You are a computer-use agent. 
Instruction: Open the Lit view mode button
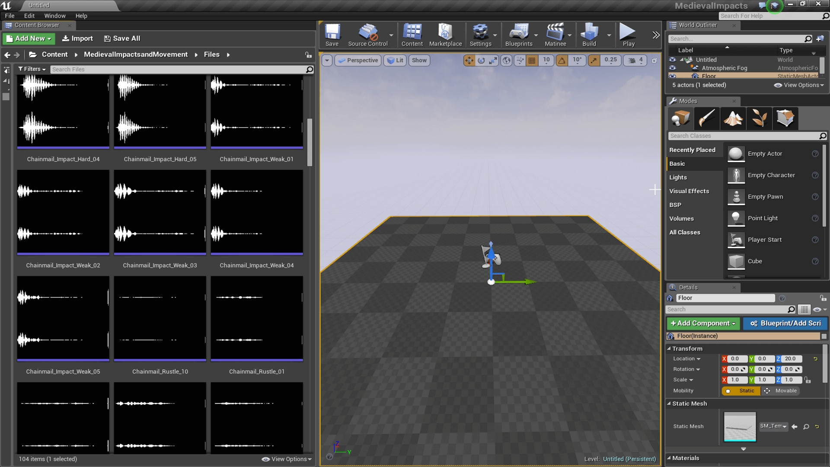tap(395, 61)
